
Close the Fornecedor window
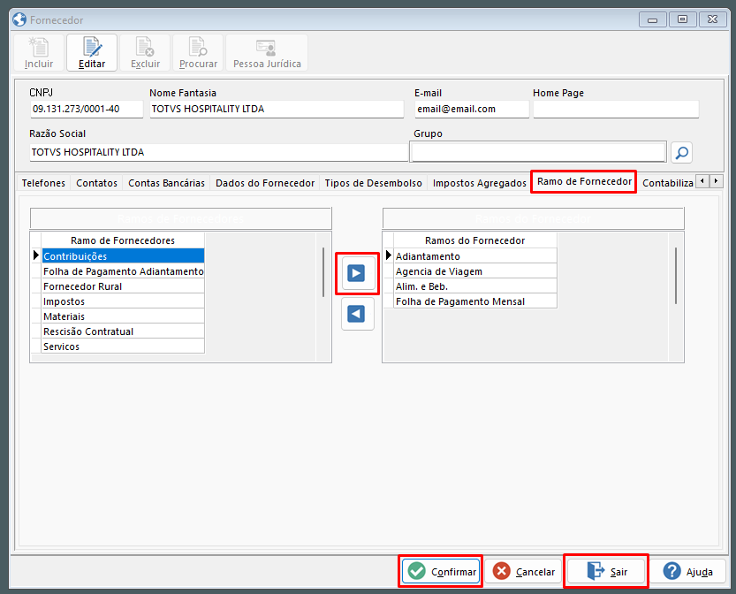coord(712,19)
